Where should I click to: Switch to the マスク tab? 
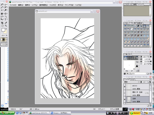click(132, 79)
